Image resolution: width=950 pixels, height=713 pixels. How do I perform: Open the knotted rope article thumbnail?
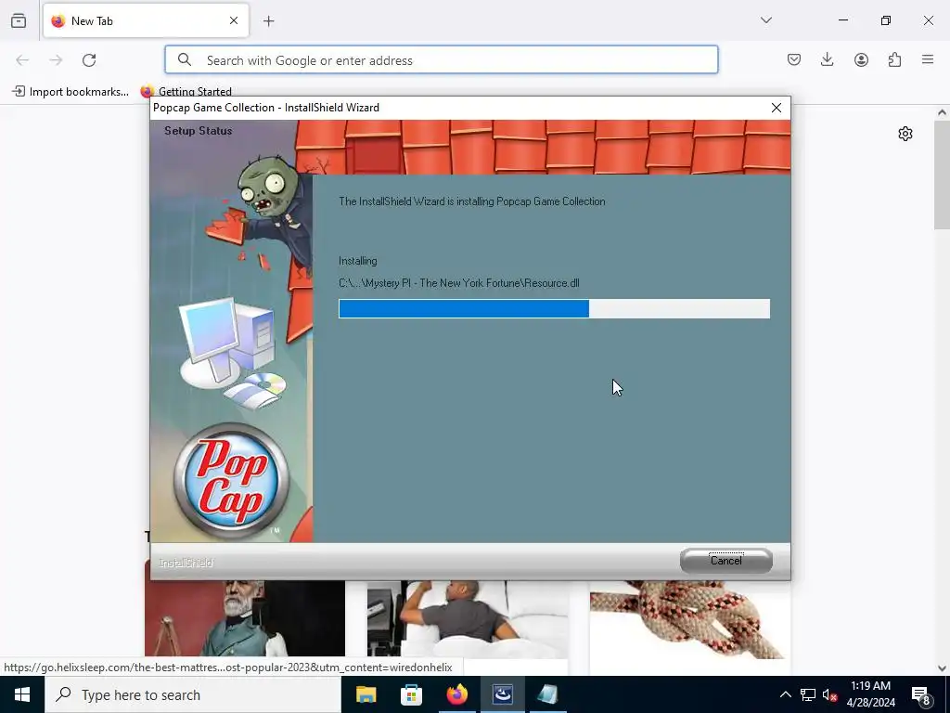[x=689, y=619]
